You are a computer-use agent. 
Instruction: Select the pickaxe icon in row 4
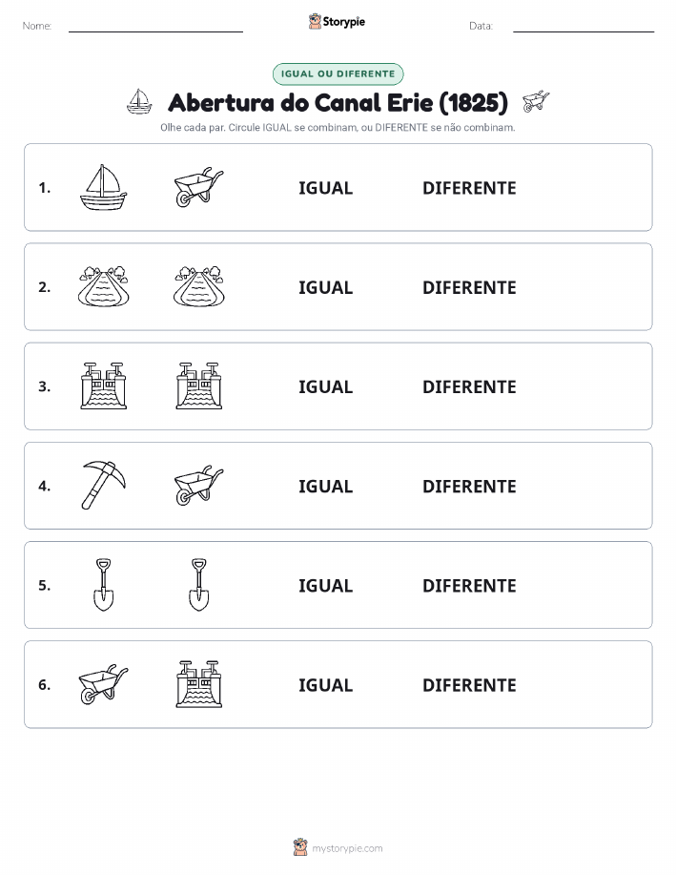coord(104,486)
